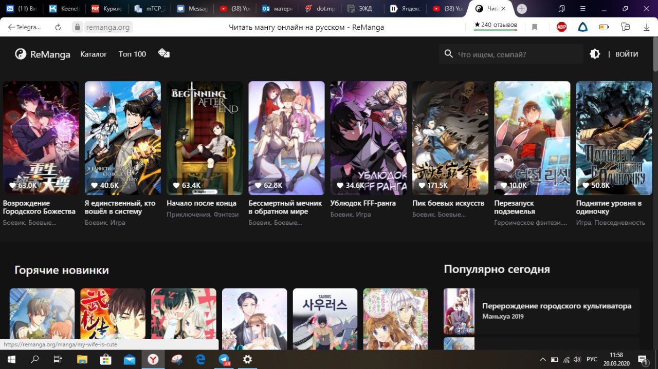658x369 pixels.
Task: Open the browser extensions panel icon
Action: 625,27
